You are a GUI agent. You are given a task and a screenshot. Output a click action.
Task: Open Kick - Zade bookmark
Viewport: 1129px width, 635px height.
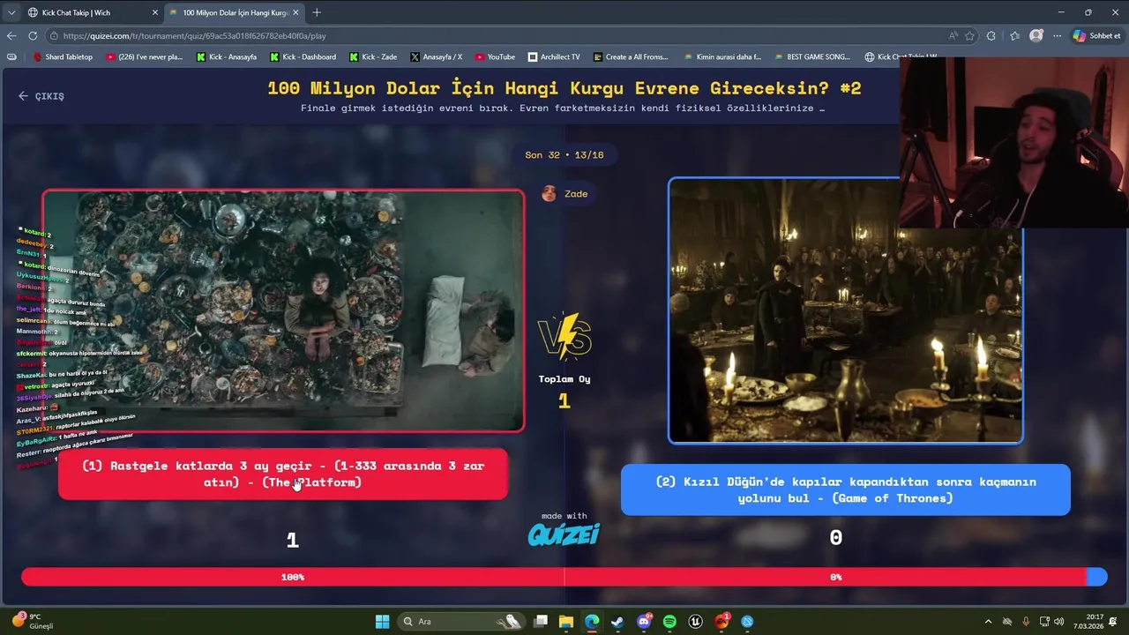pos(373,56)
